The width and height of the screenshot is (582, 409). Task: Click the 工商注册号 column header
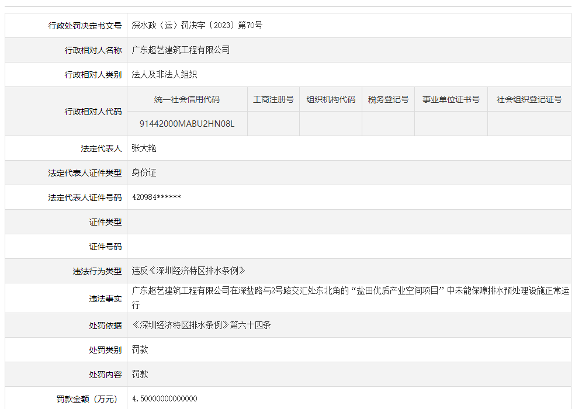coord(273,99)
